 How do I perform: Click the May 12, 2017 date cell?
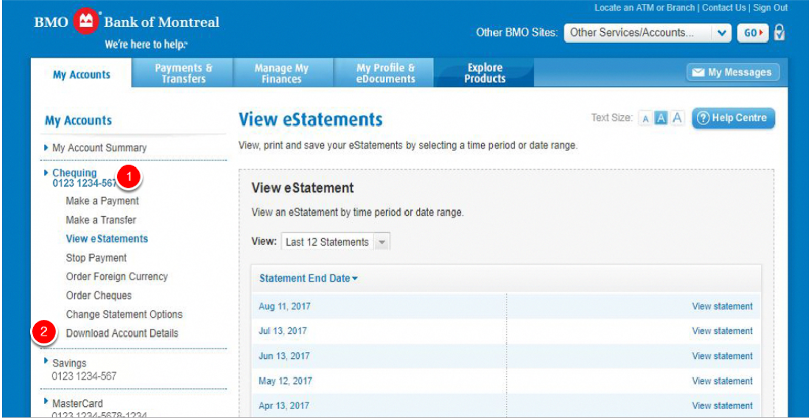[285, 381]
